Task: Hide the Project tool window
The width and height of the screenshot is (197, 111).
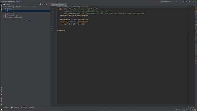Action: tap(49, 4)
